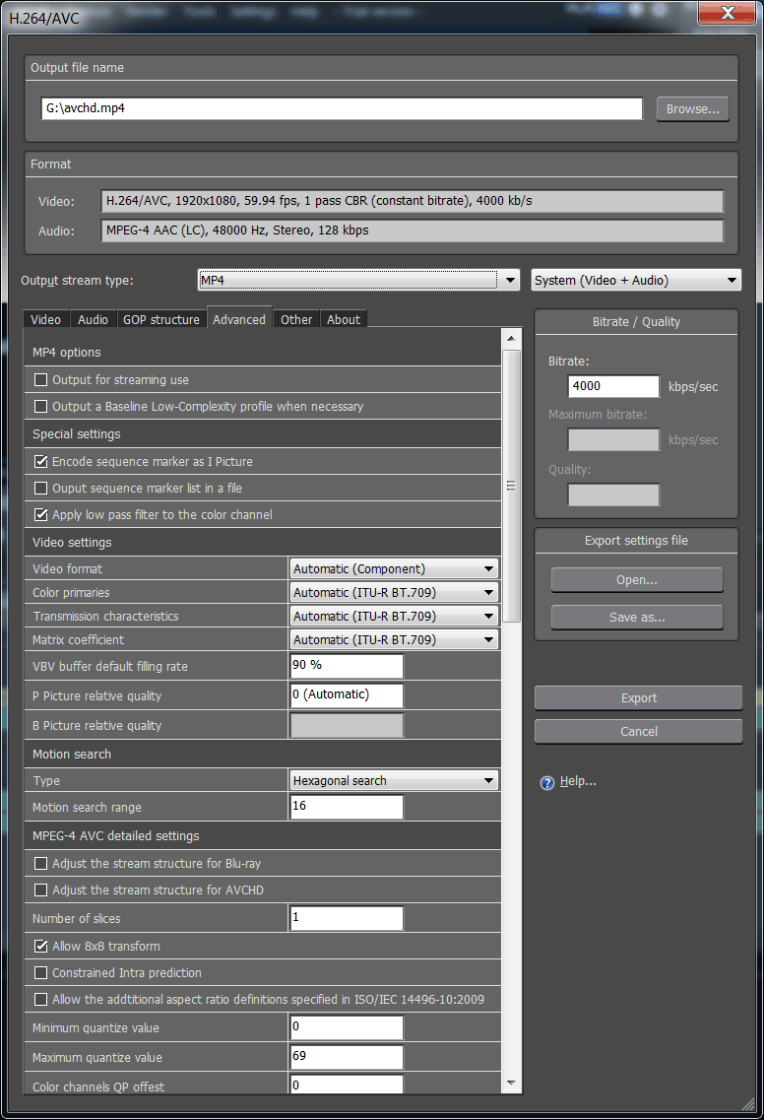Screen dimensions: 764x1120
Task: Check Adjust the stream structure for AVCHD
Action: coord(41,890)
